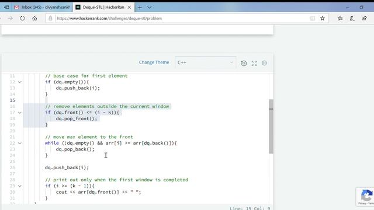This screenshot has width=374, height=210.
Task: Open reading view icon in address bar
Action: (x=313, y=18)
